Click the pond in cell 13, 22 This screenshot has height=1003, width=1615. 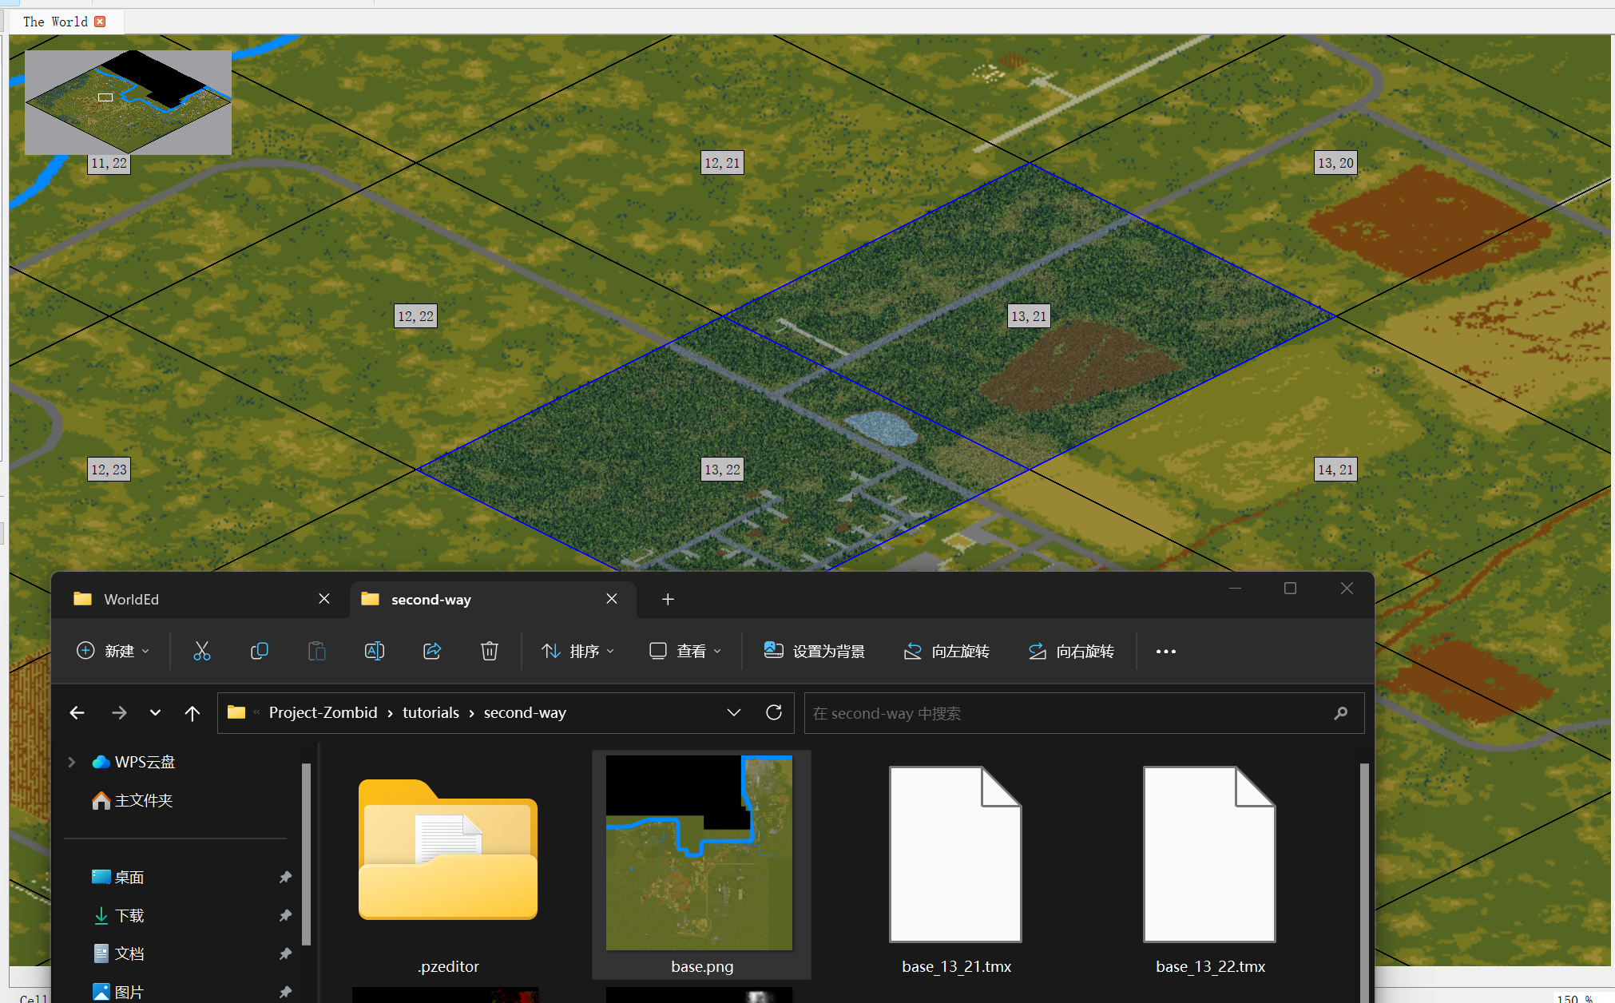881,428
